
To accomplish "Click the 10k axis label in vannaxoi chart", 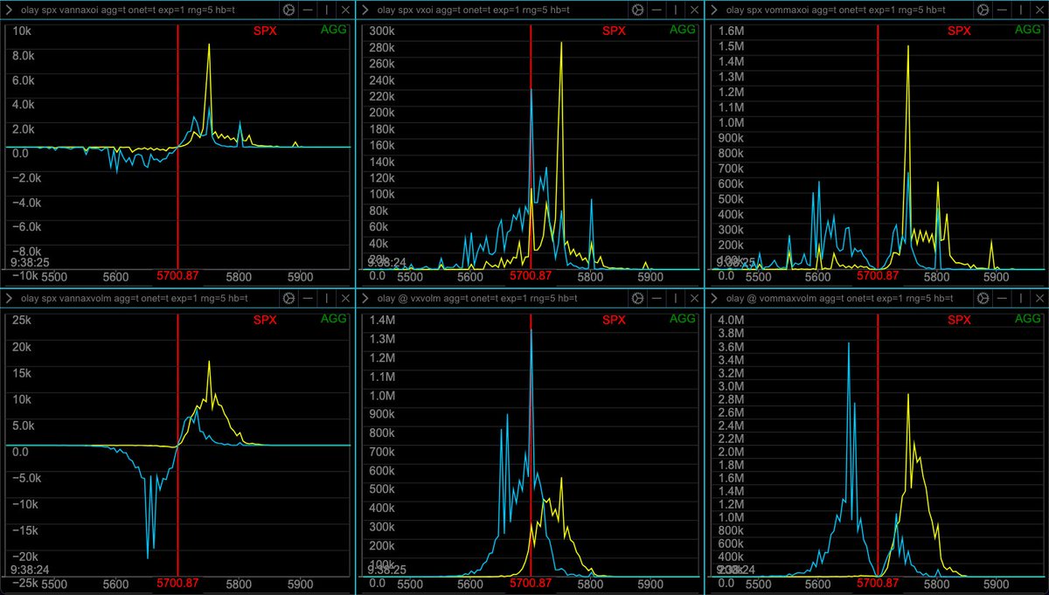I will tap(24, 31).
